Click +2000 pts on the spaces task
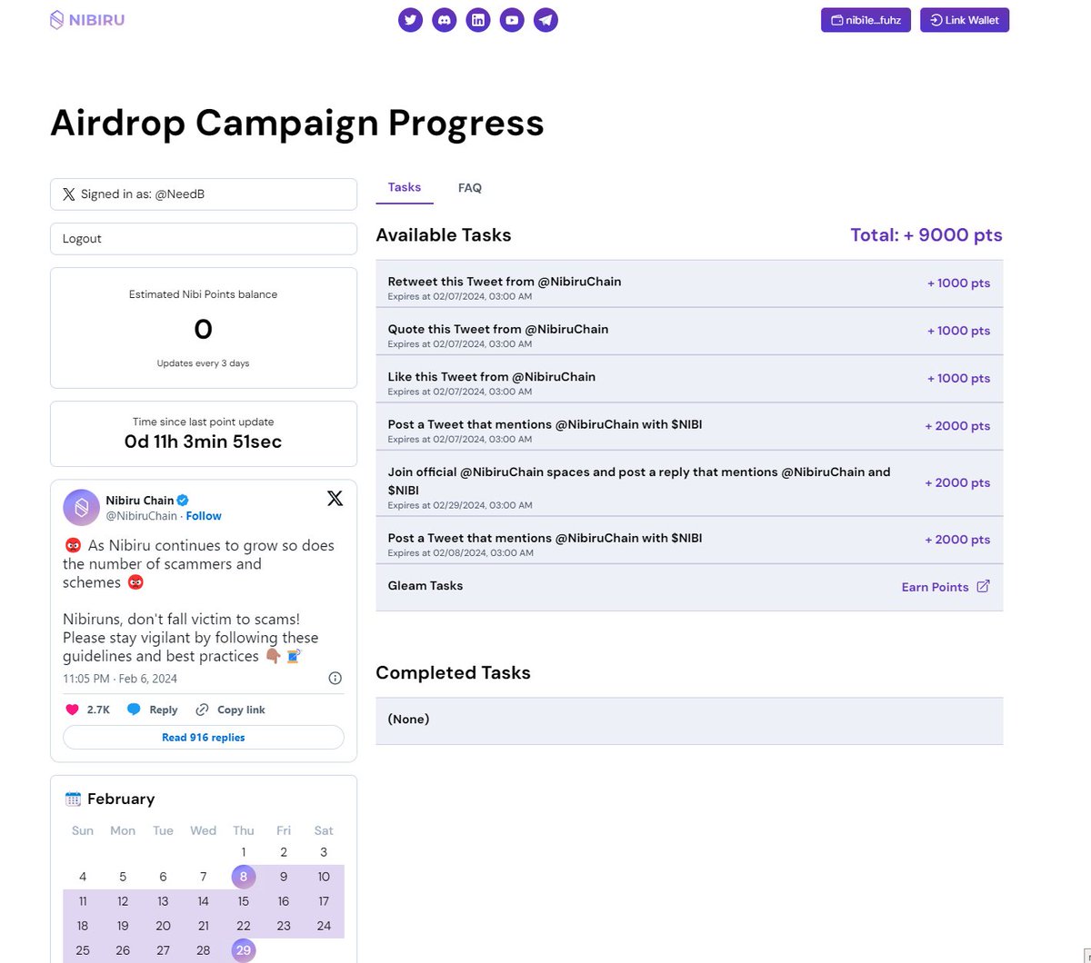Viewport: 1091px width, 963px height. tap(957, 483)
